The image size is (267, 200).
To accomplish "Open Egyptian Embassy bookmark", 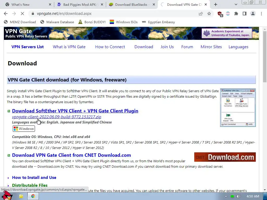I will pyautogui.click(x=158, y=22).
